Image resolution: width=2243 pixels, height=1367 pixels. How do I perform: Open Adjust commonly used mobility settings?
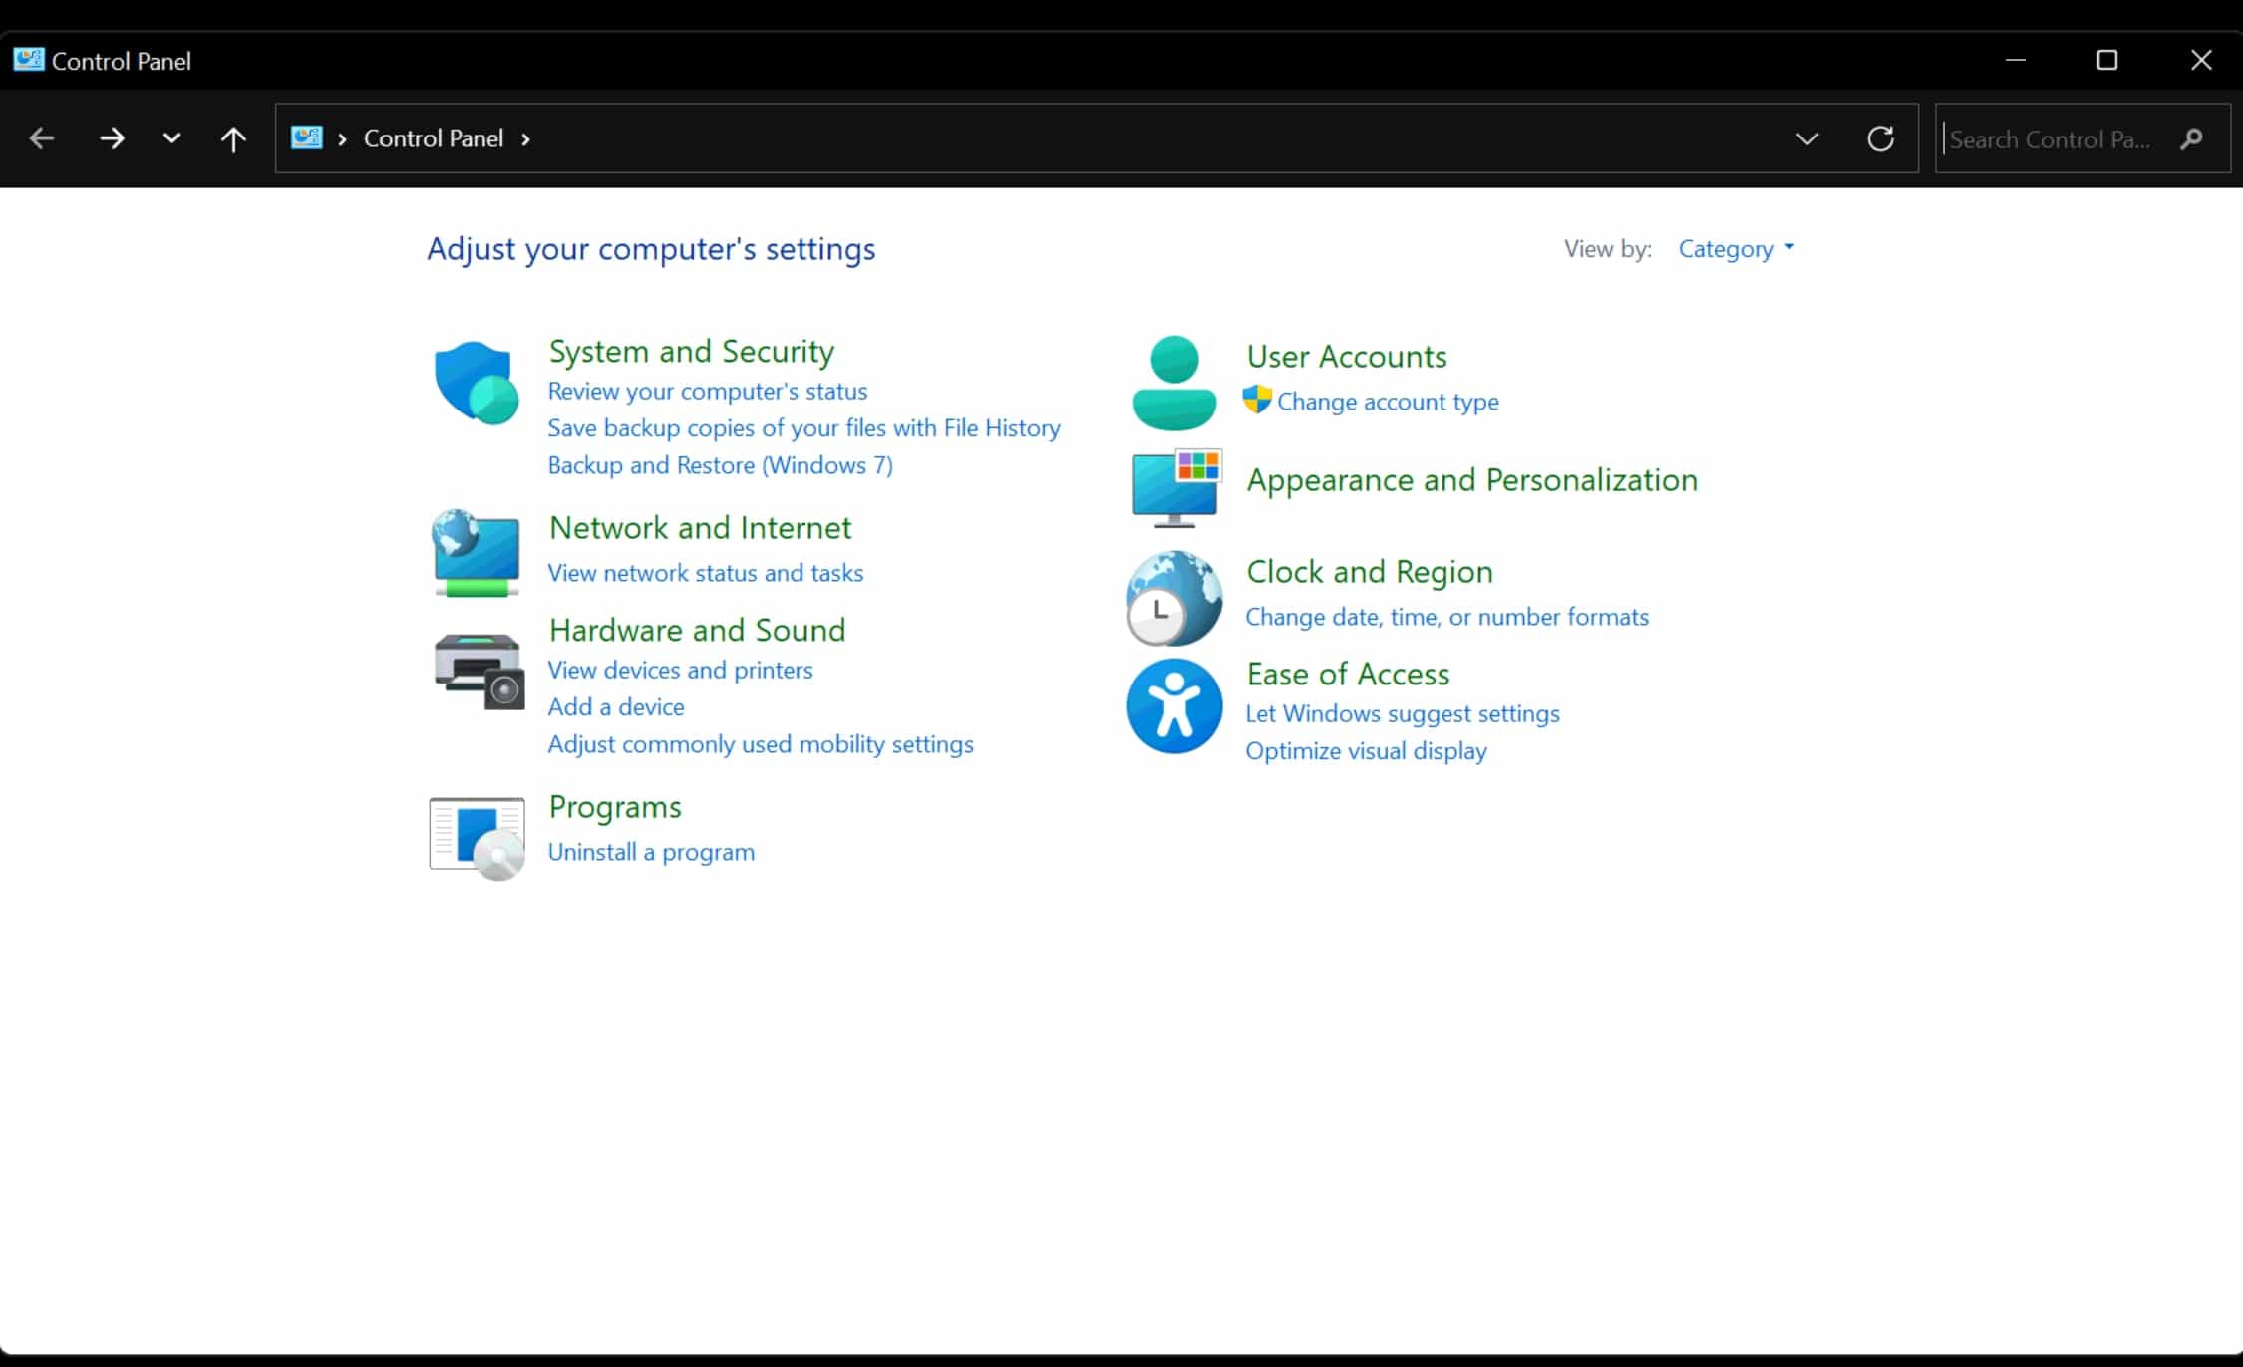[761, 744]
